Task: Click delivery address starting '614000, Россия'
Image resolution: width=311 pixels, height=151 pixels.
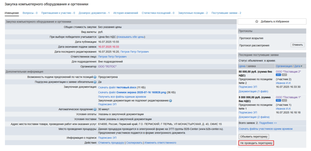Action: pos(160,124)
